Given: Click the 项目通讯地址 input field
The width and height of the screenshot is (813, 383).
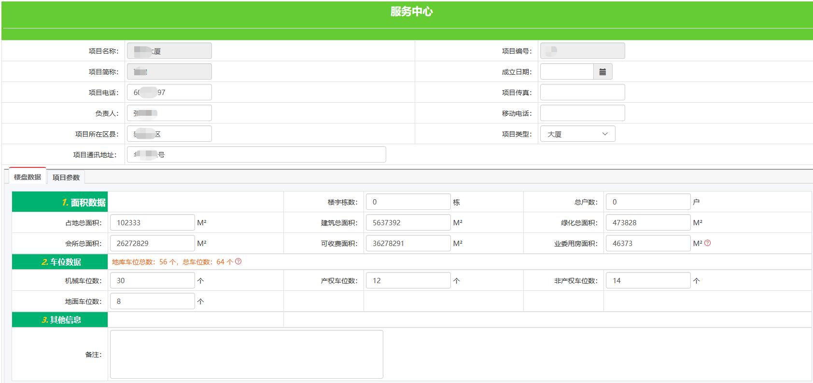Looking at the screenshot, I should click(256, 155).
